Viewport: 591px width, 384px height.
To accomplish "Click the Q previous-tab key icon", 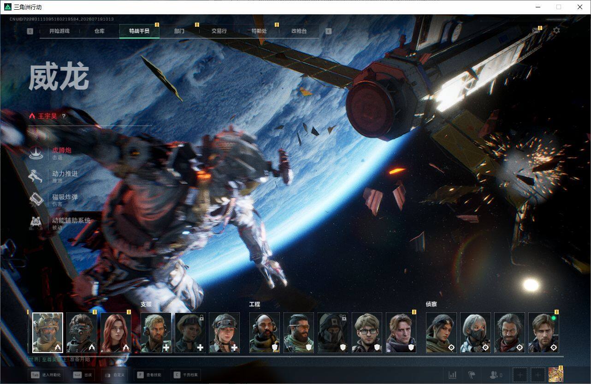I will point(30,31).
